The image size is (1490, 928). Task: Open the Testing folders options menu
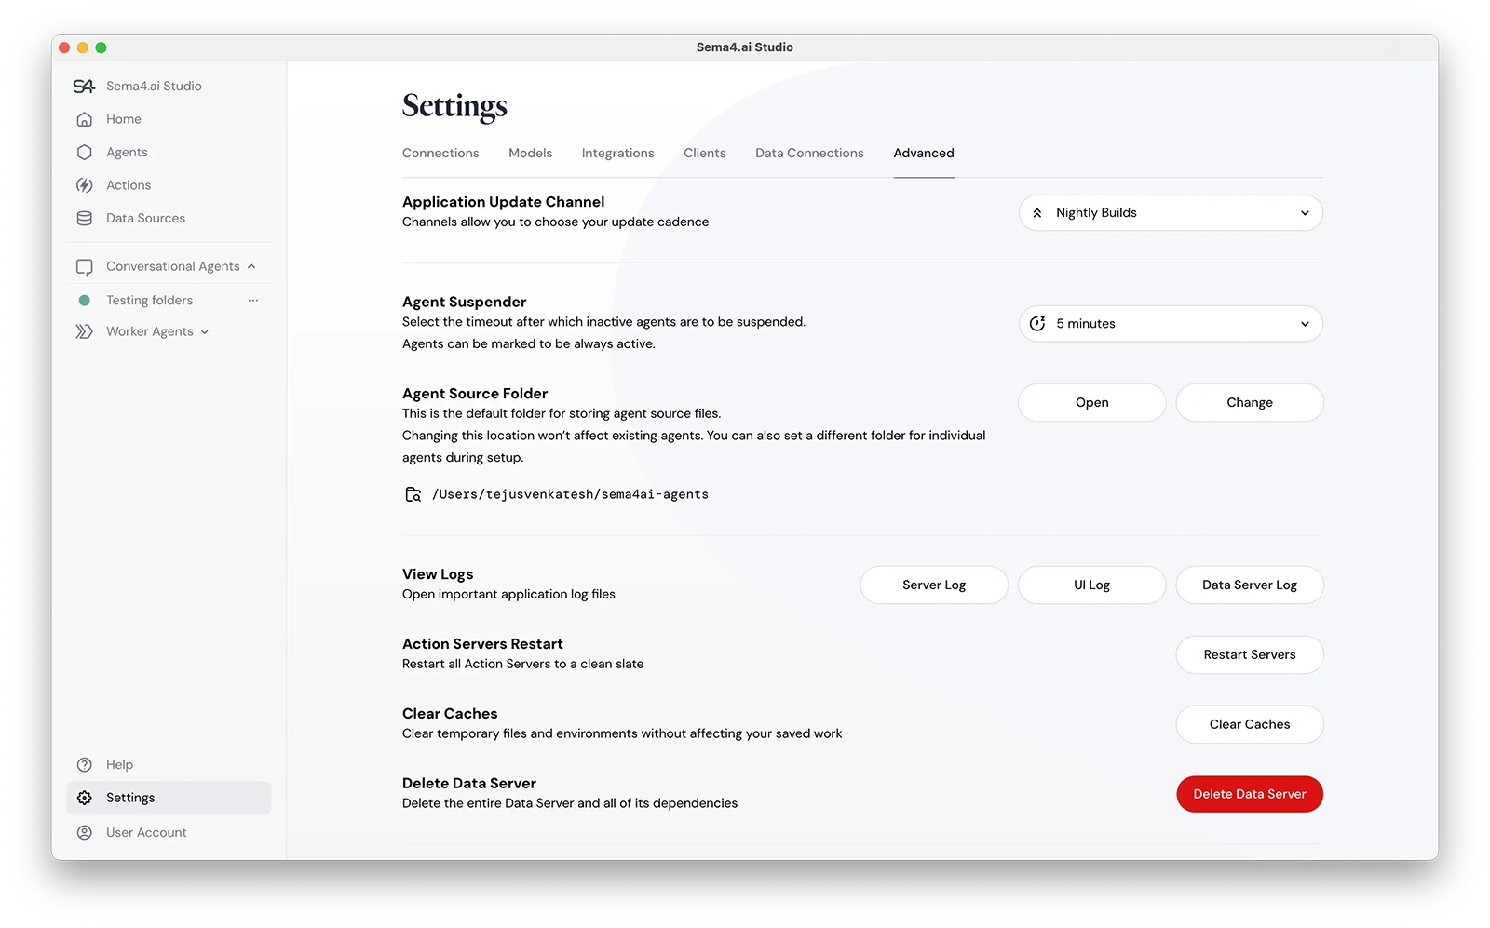pyautogui.click(x=253, y=300)
